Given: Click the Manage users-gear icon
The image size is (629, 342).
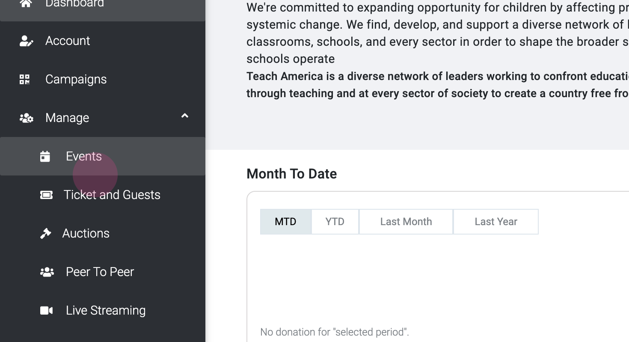Looking at the screenshot, I should point(26,118).
